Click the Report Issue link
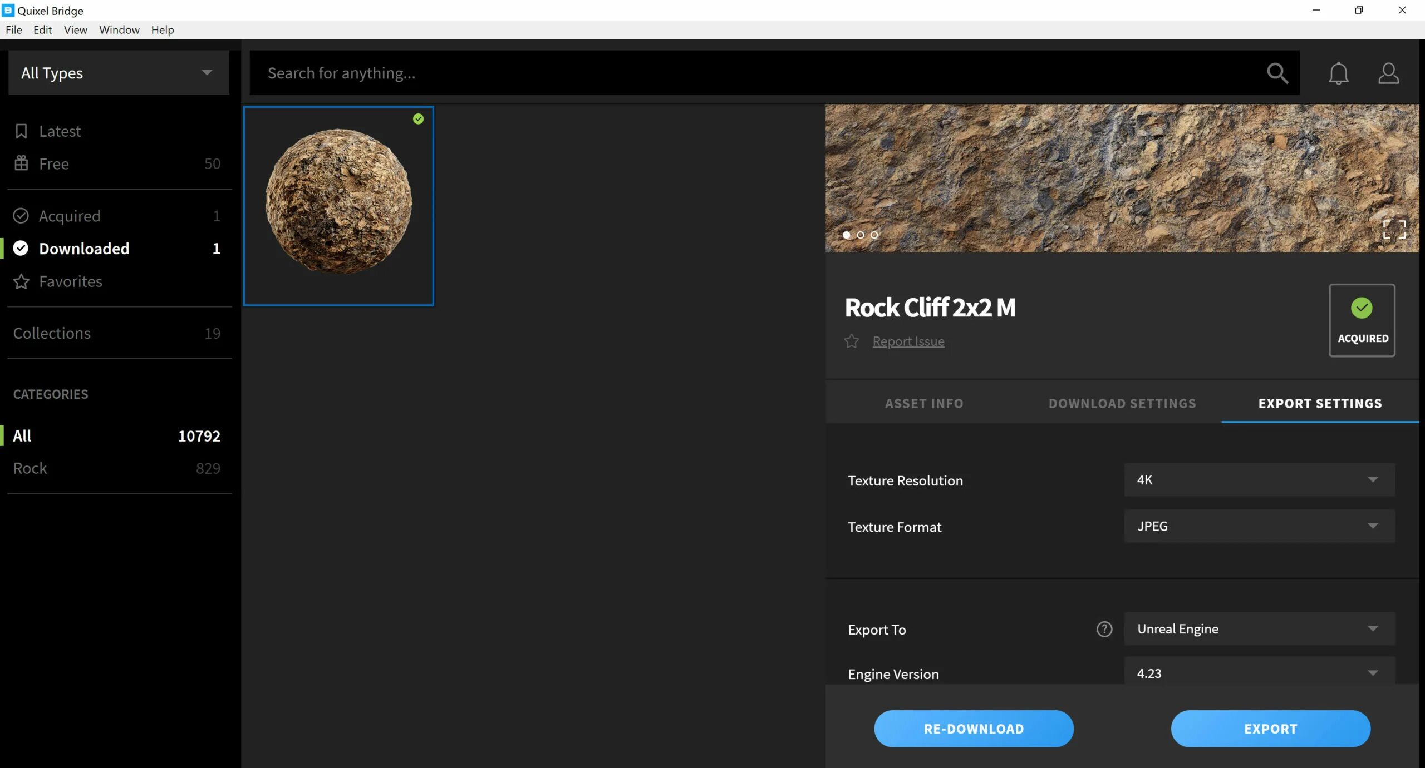Screen dimensions: 1425x768 908,341
